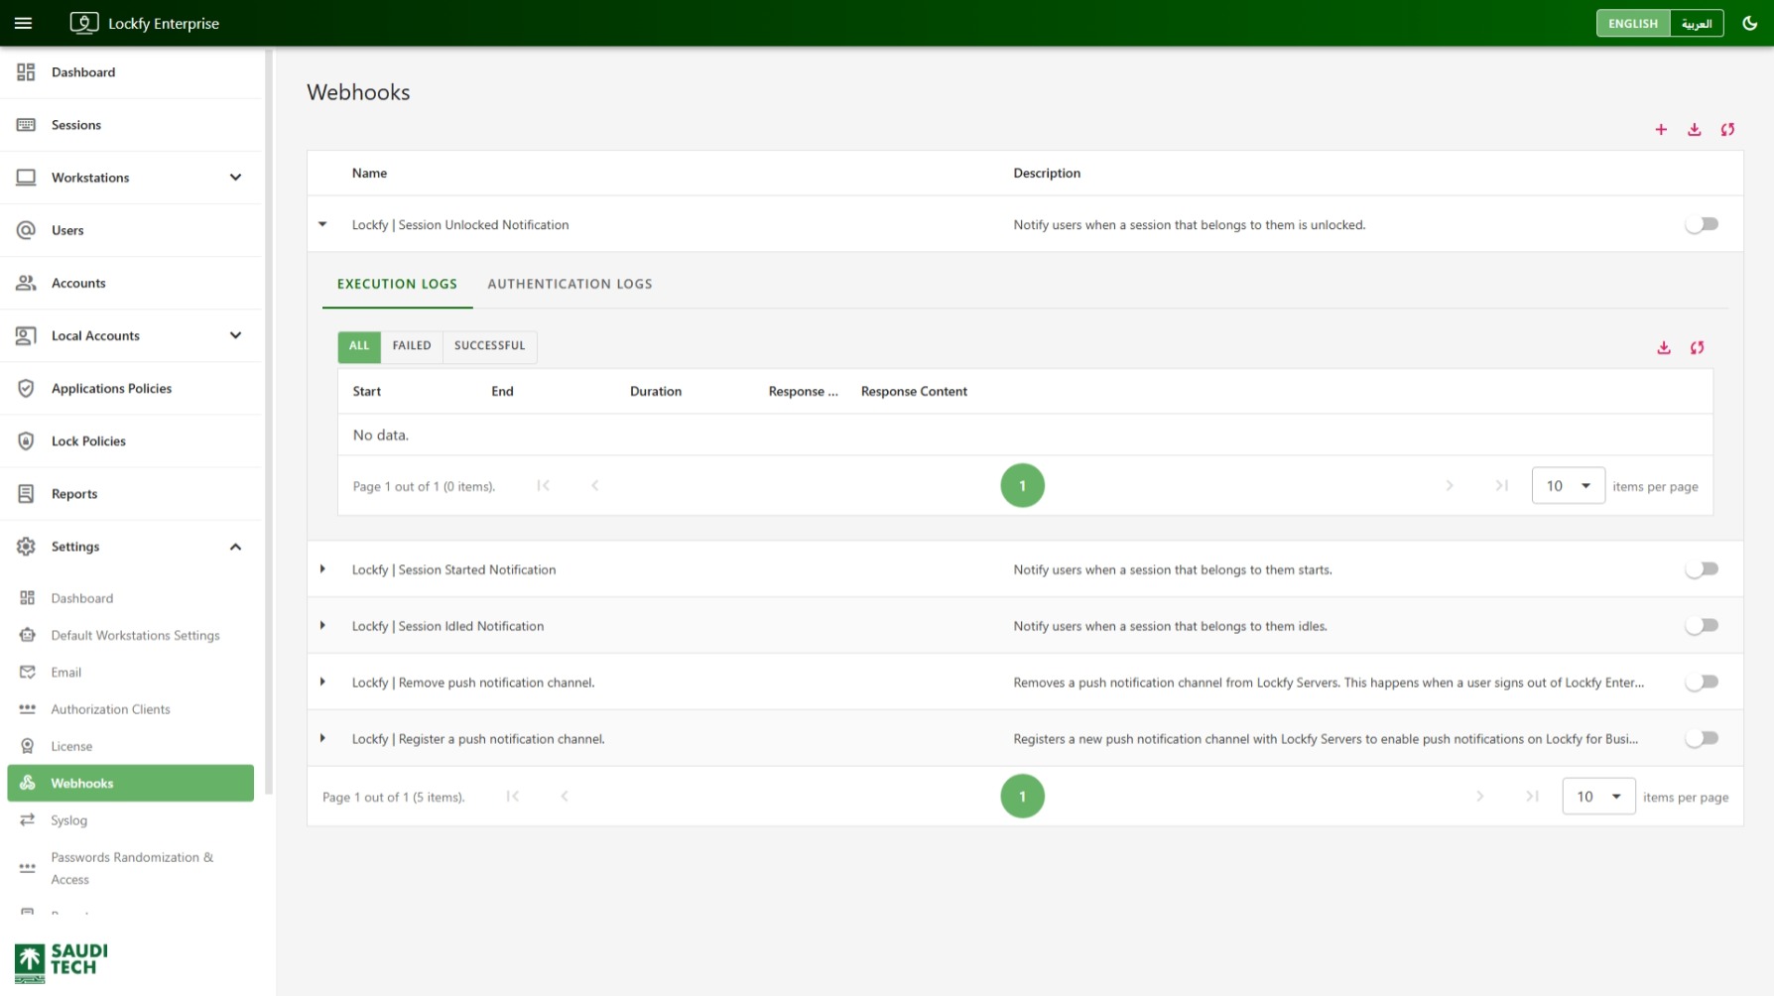Expand Remove push notification channel row
Screen dimensions: 1774x996
tap(322, 683)
